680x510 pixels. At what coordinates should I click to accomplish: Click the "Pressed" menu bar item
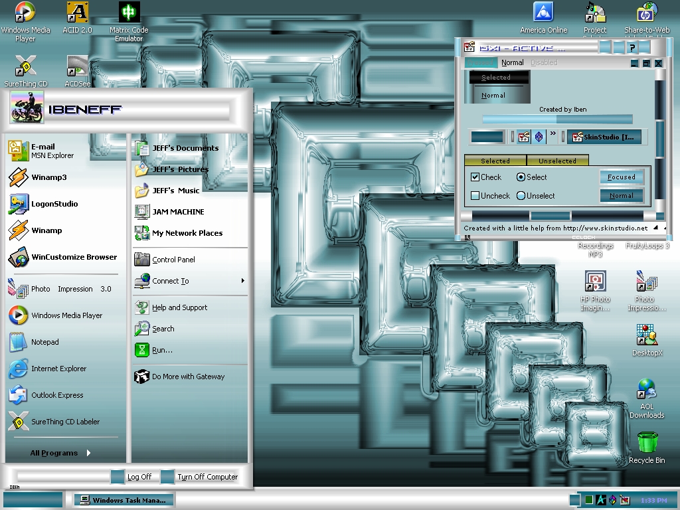[481, 62]
